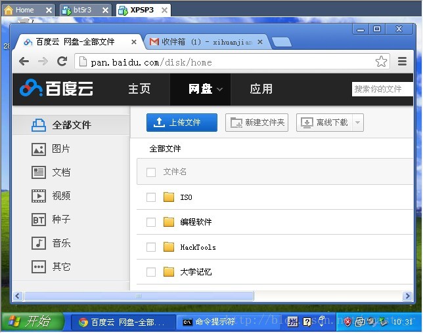Click the 编程软件 folder icon

point(169,222)
